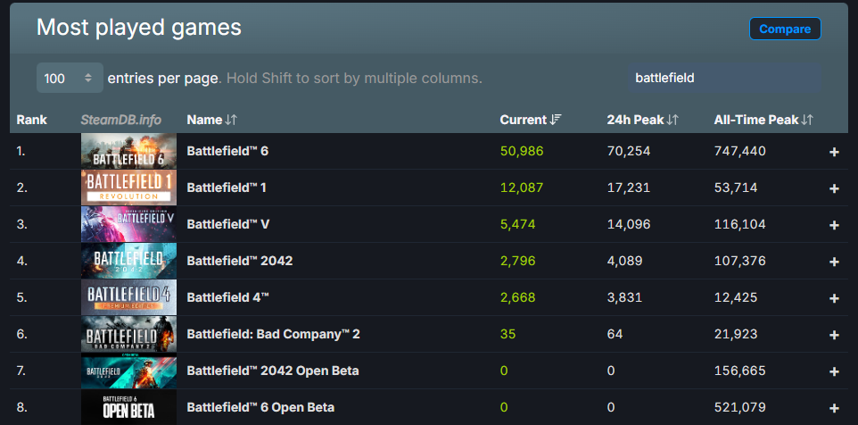858x425 pixels.
Task: Select all-time peak value 53,714
Action: (x=736, y=187)
